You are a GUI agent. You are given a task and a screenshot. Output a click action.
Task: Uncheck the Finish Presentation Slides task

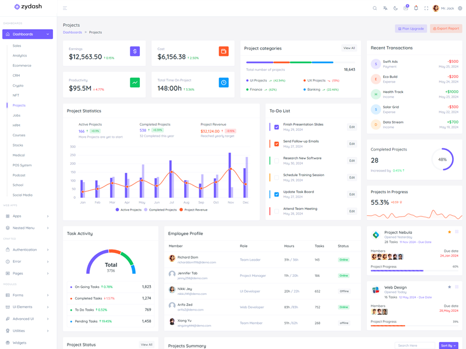click(x=277, y=127)
